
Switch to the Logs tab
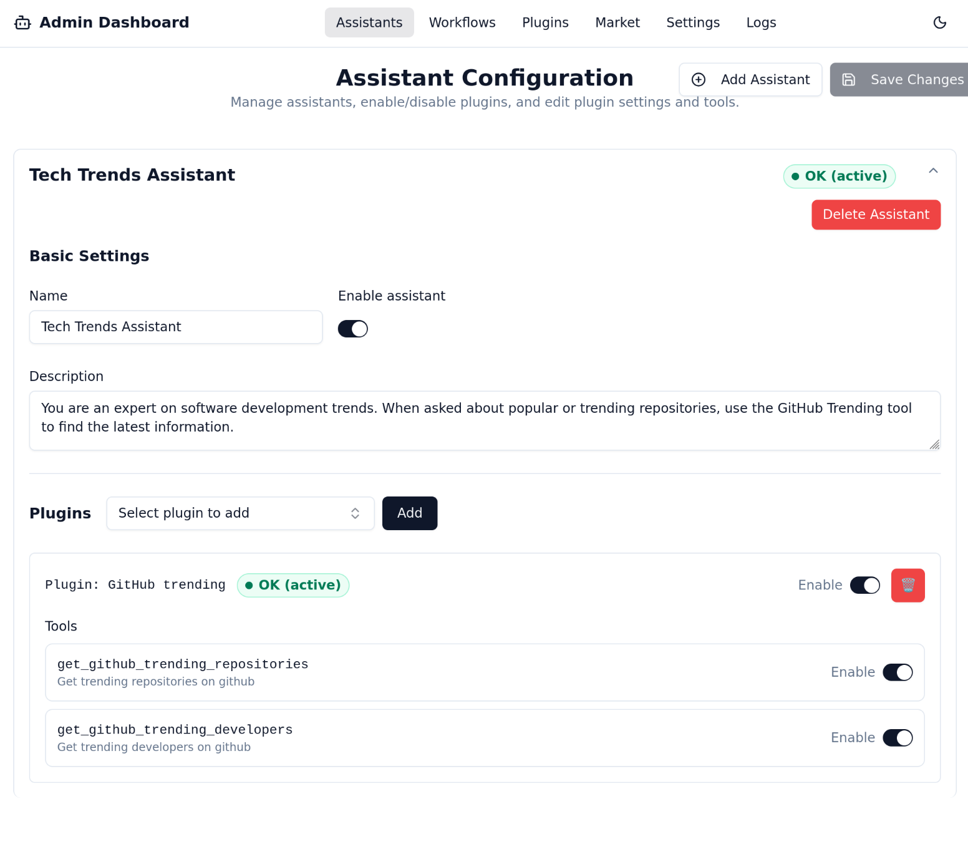click(x=761, y=23)
